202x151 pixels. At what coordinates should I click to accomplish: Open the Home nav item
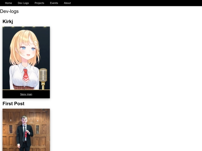tap(9, 3)
